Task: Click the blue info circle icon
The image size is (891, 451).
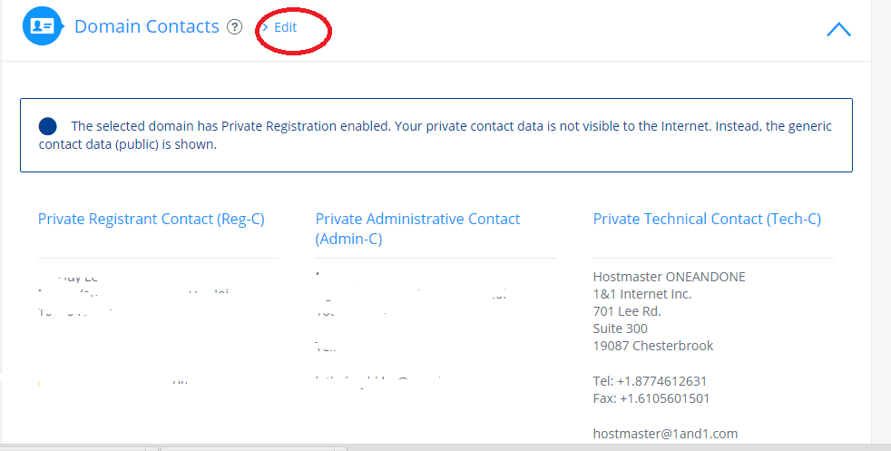Action: 48,127
